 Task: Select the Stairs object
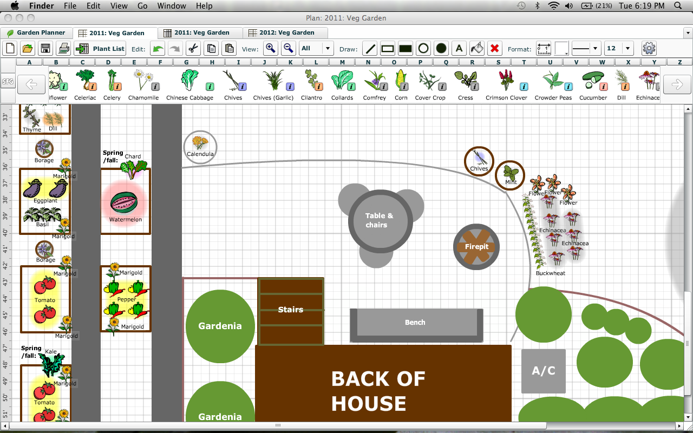coord(291,311)
